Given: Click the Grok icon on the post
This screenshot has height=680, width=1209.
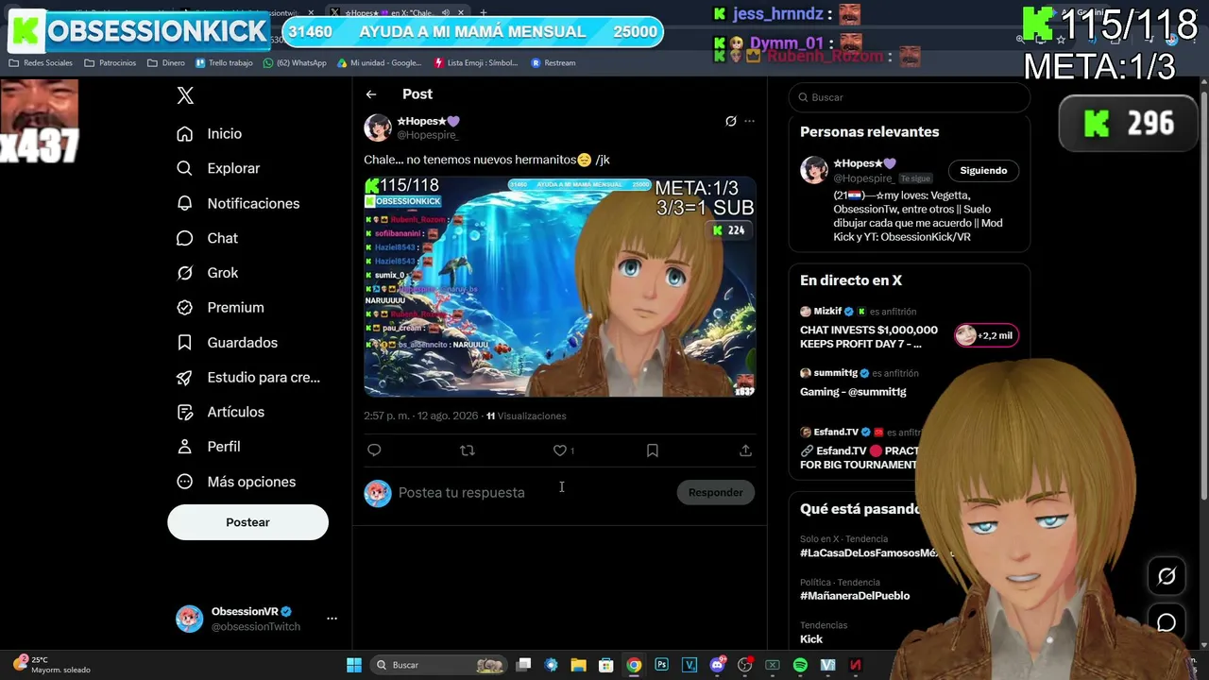Looking at the screenshot, I should click(730, 121).
